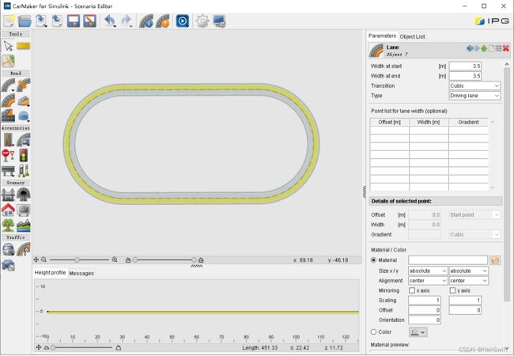Click the Width [m] column header
Image resolution: width=514 pixels, height=356 pixels.
[x=429, y=122]
